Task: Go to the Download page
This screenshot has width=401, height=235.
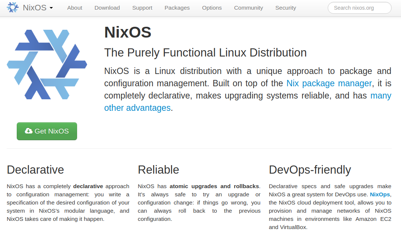Action: pos(107,8)
